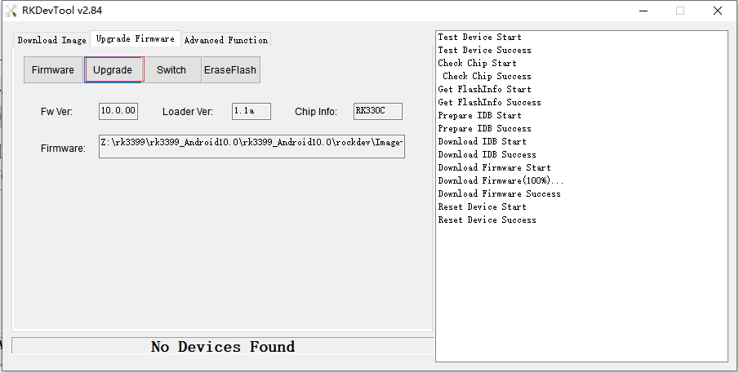The height and width of the screenshot is (373, 739).
Task: Minimize the RKDevTool window
Action: 643,11
